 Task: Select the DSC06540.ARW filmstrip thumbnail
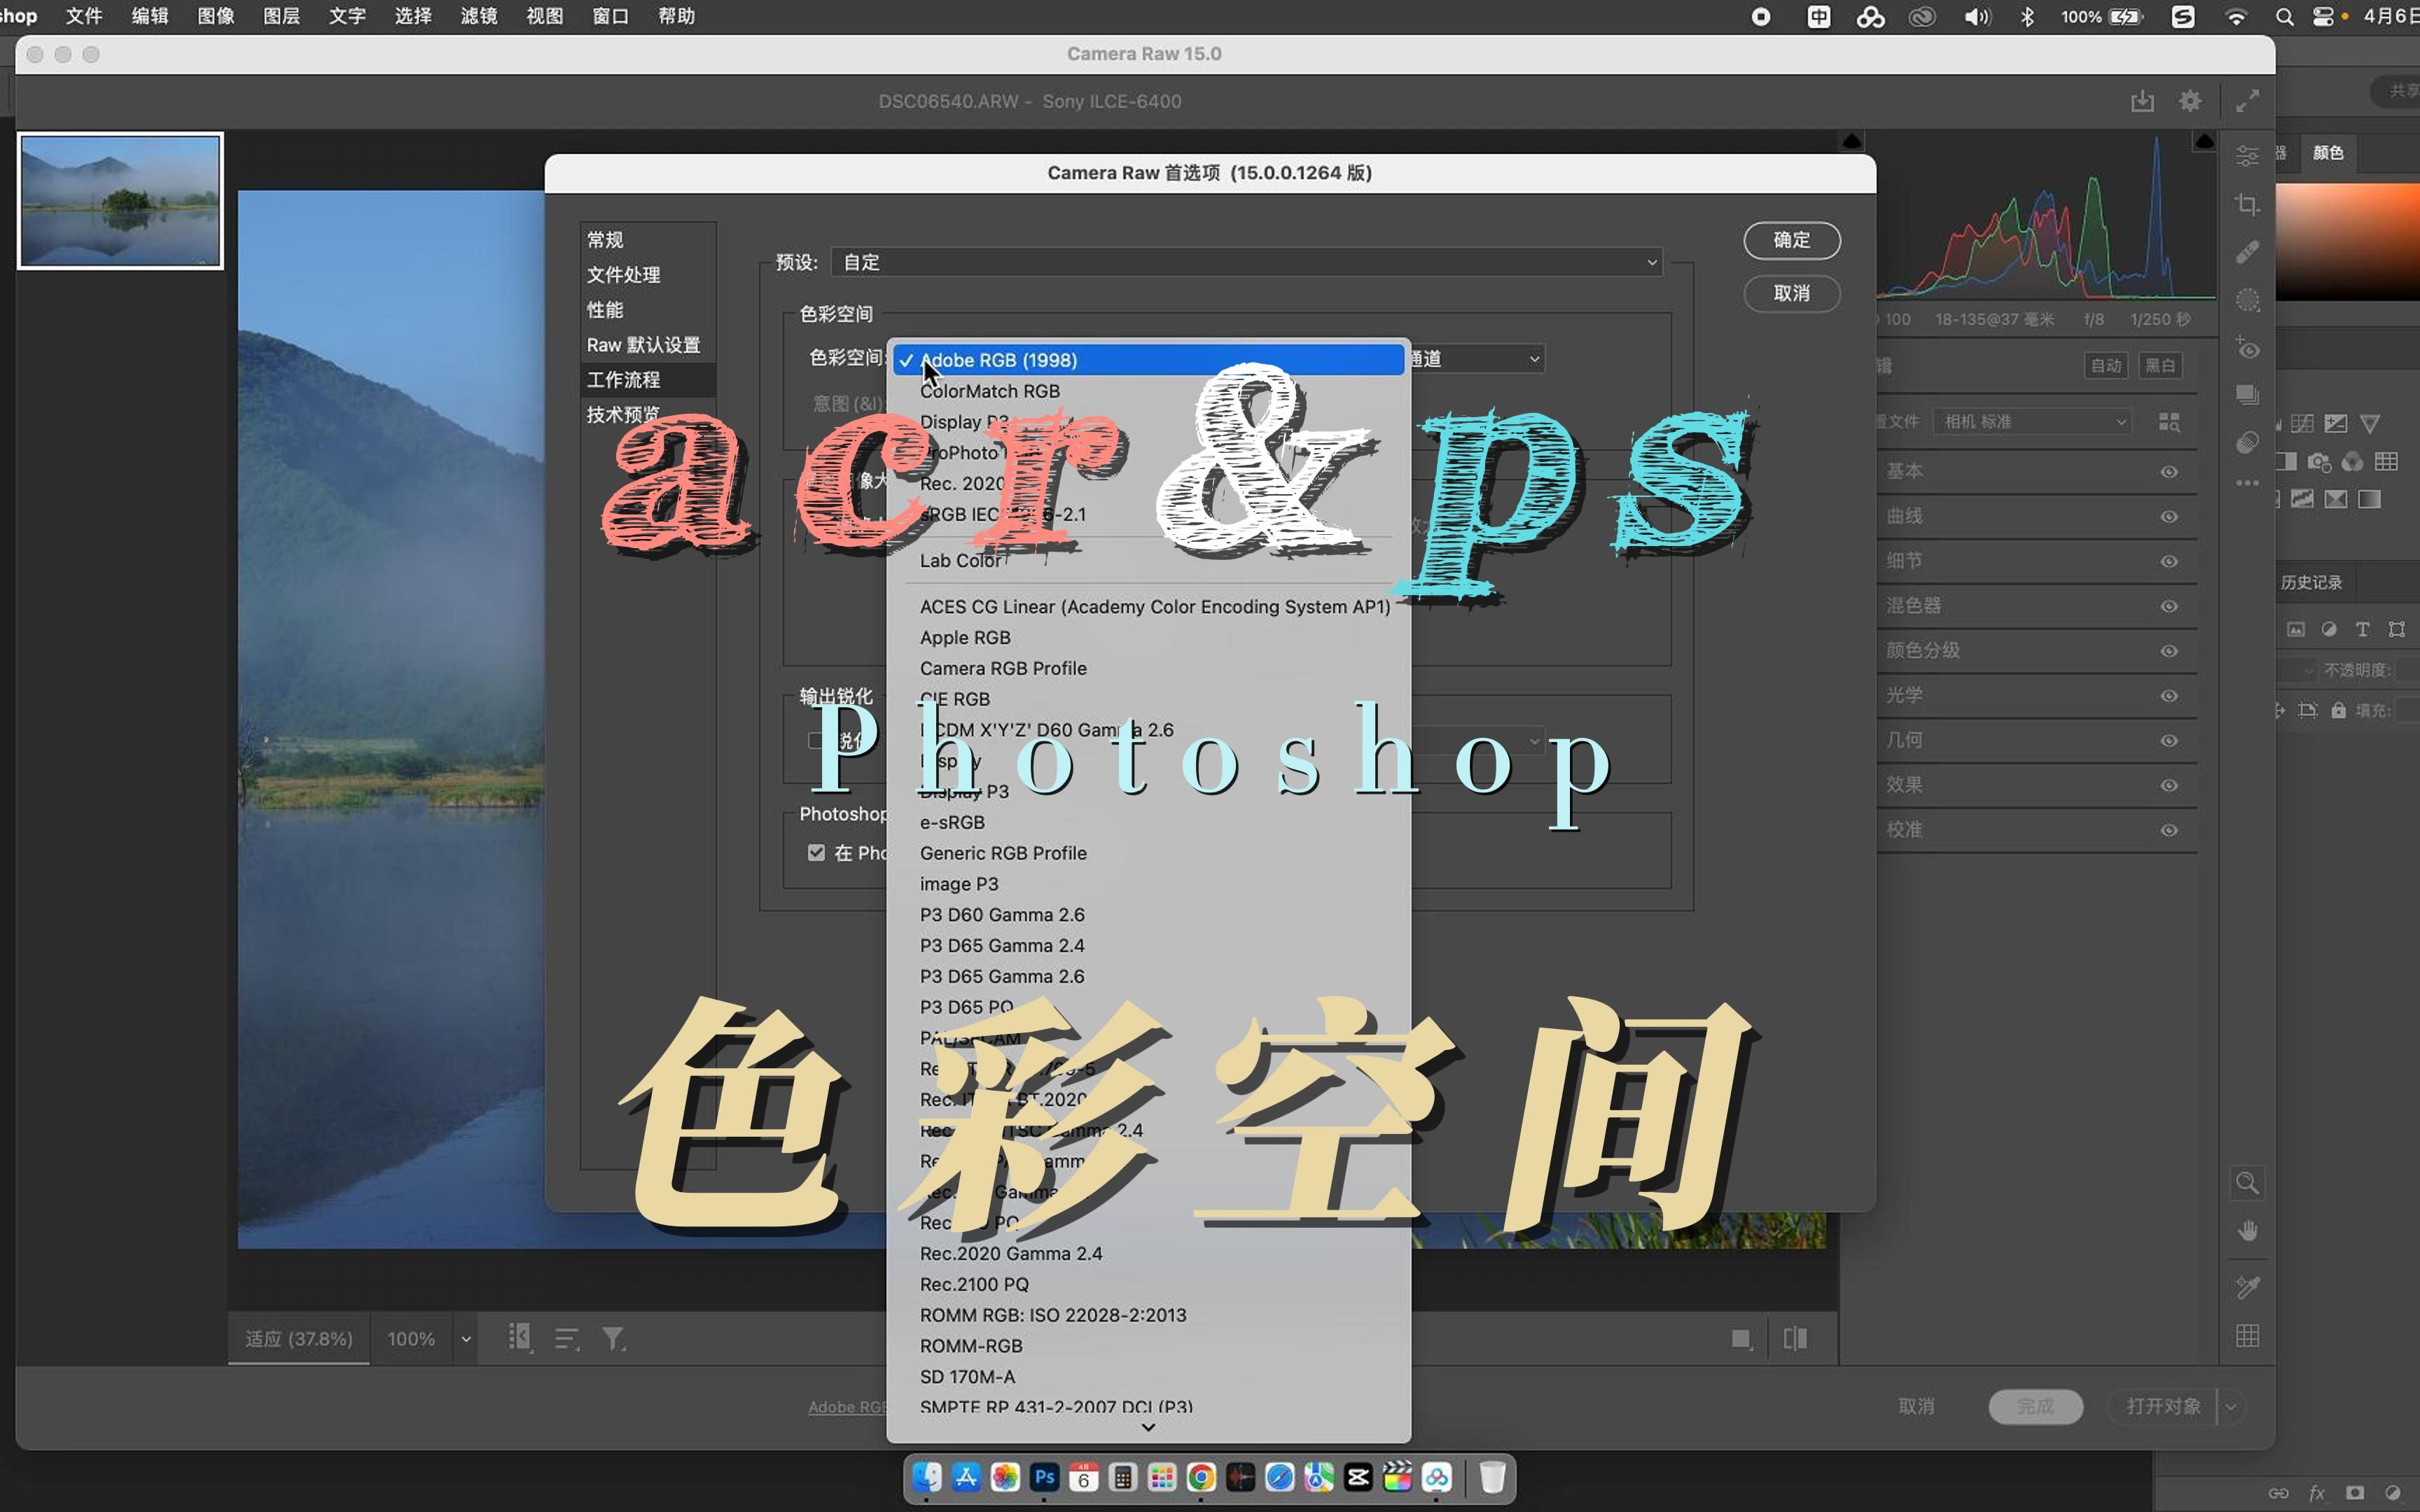pos(120,201)
